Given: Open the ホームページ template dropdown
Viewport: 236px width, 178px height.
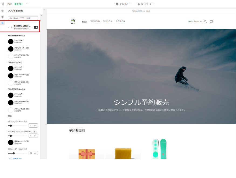Looking at the screenshot, I should click(146, 4).
